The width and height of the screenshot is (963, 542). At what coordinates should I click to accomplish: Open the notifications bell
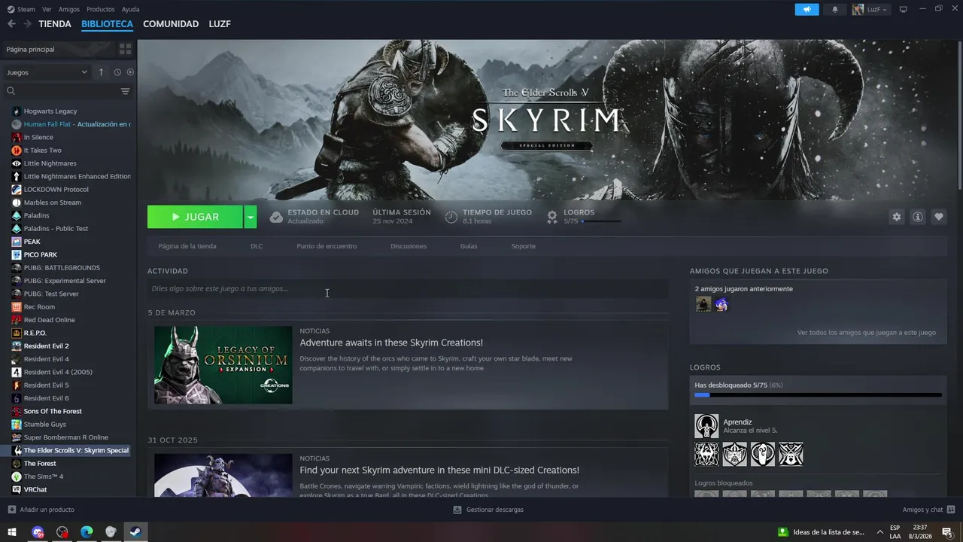point(834,9)
